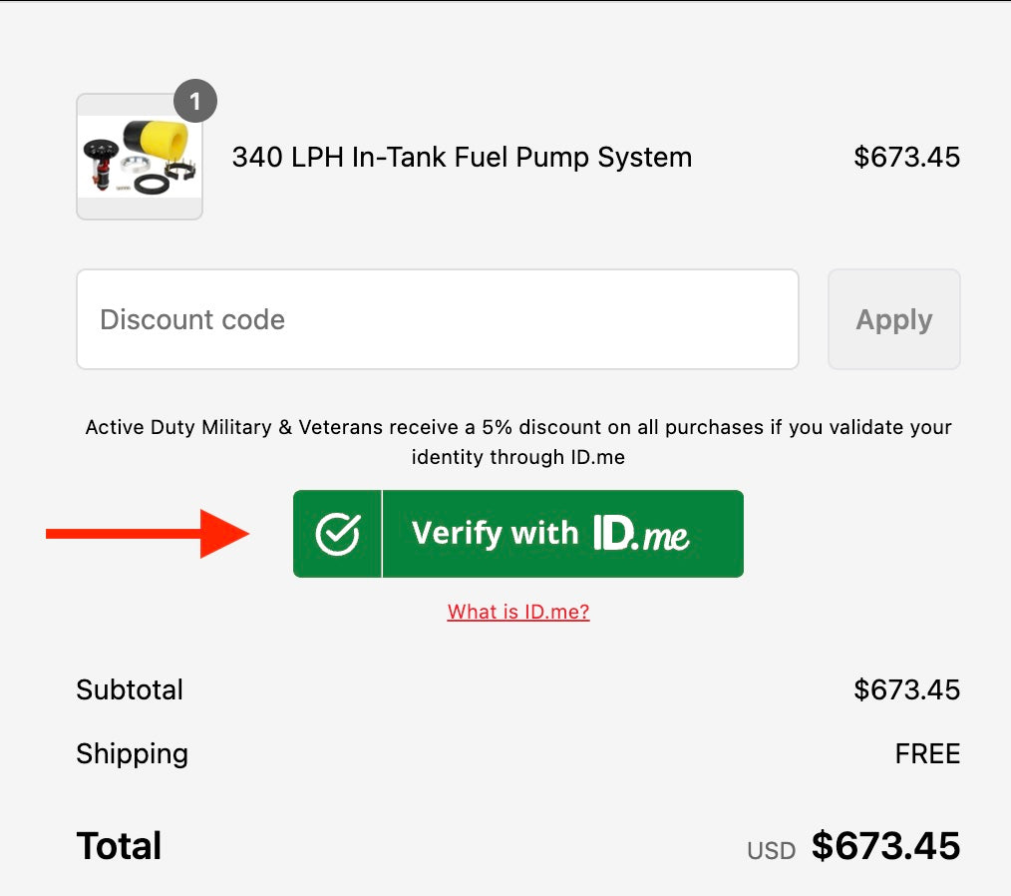Click the bold Total label
Viewport: 1011px width, 896px height.
click(119, 846)
